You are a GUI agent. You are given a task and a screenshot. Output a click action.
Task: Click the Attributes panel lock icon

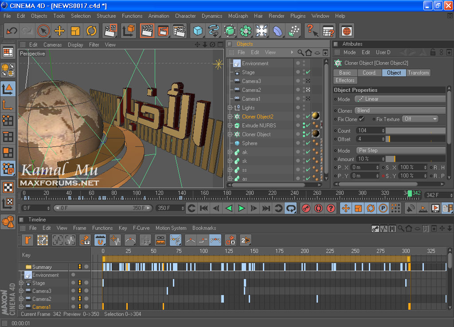[x=433, y=52]
